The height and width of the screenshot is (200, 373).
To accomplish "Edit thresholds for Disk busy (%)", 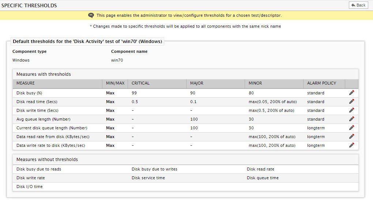I will [351, 93].
